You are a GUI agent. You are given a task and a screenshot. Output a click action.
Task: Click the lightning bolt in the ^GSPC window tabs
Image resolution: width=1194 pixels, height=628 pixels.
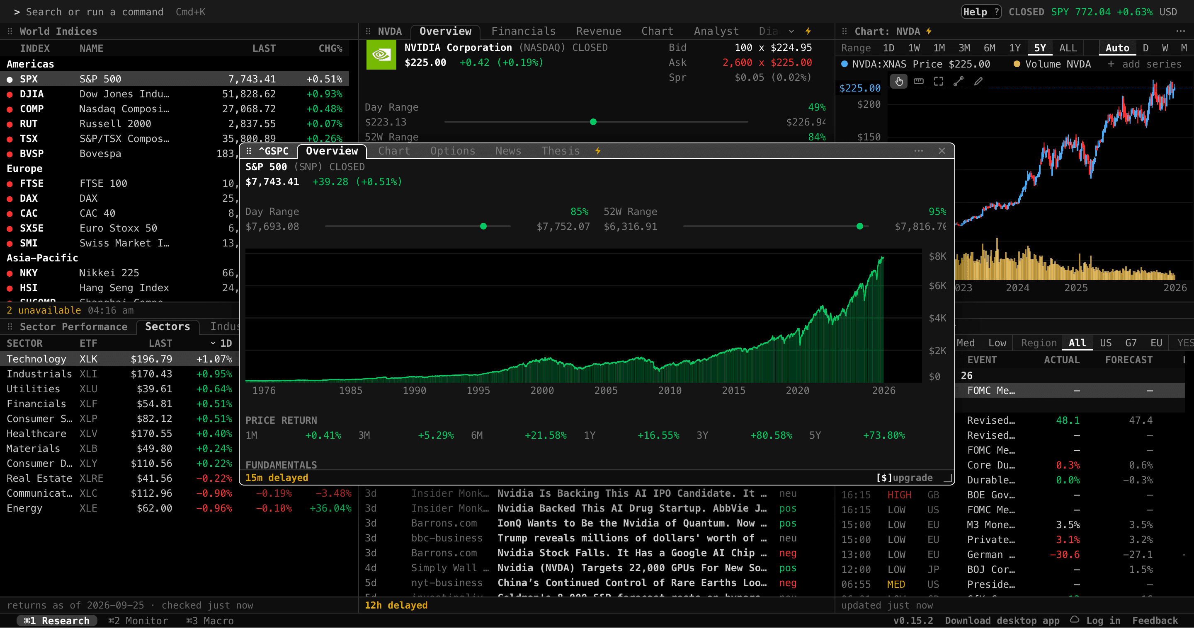[598, 151]
